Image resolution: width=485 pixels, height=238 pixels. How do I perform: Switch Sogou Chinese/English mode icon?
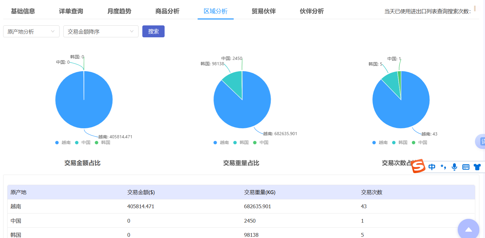[x=432, y=167]
